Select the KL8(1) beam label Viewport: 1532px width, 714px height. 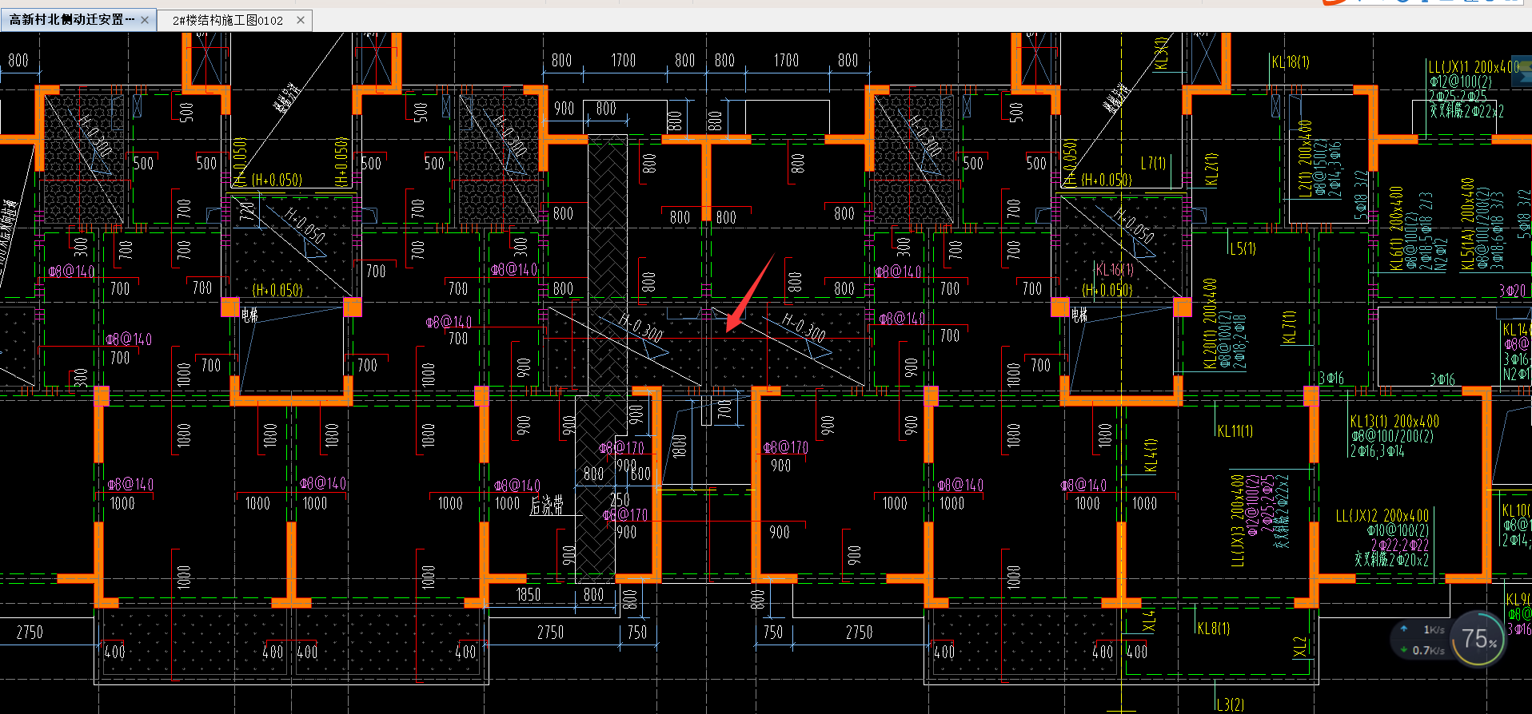[1214, 629]
